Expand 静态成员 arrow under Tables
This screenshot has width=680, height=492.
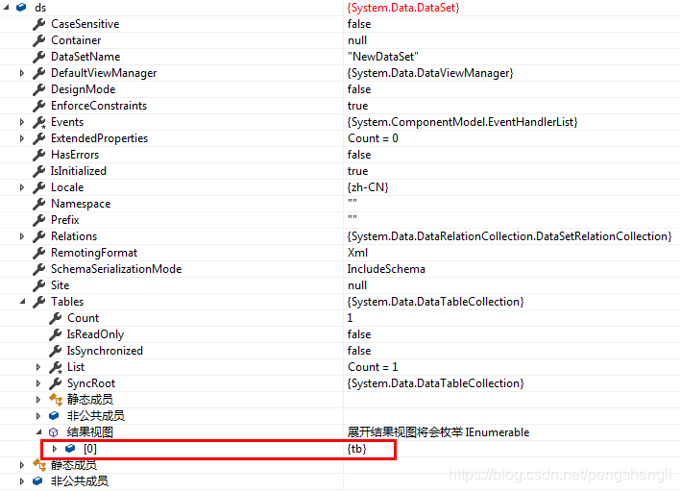[38, 400]
